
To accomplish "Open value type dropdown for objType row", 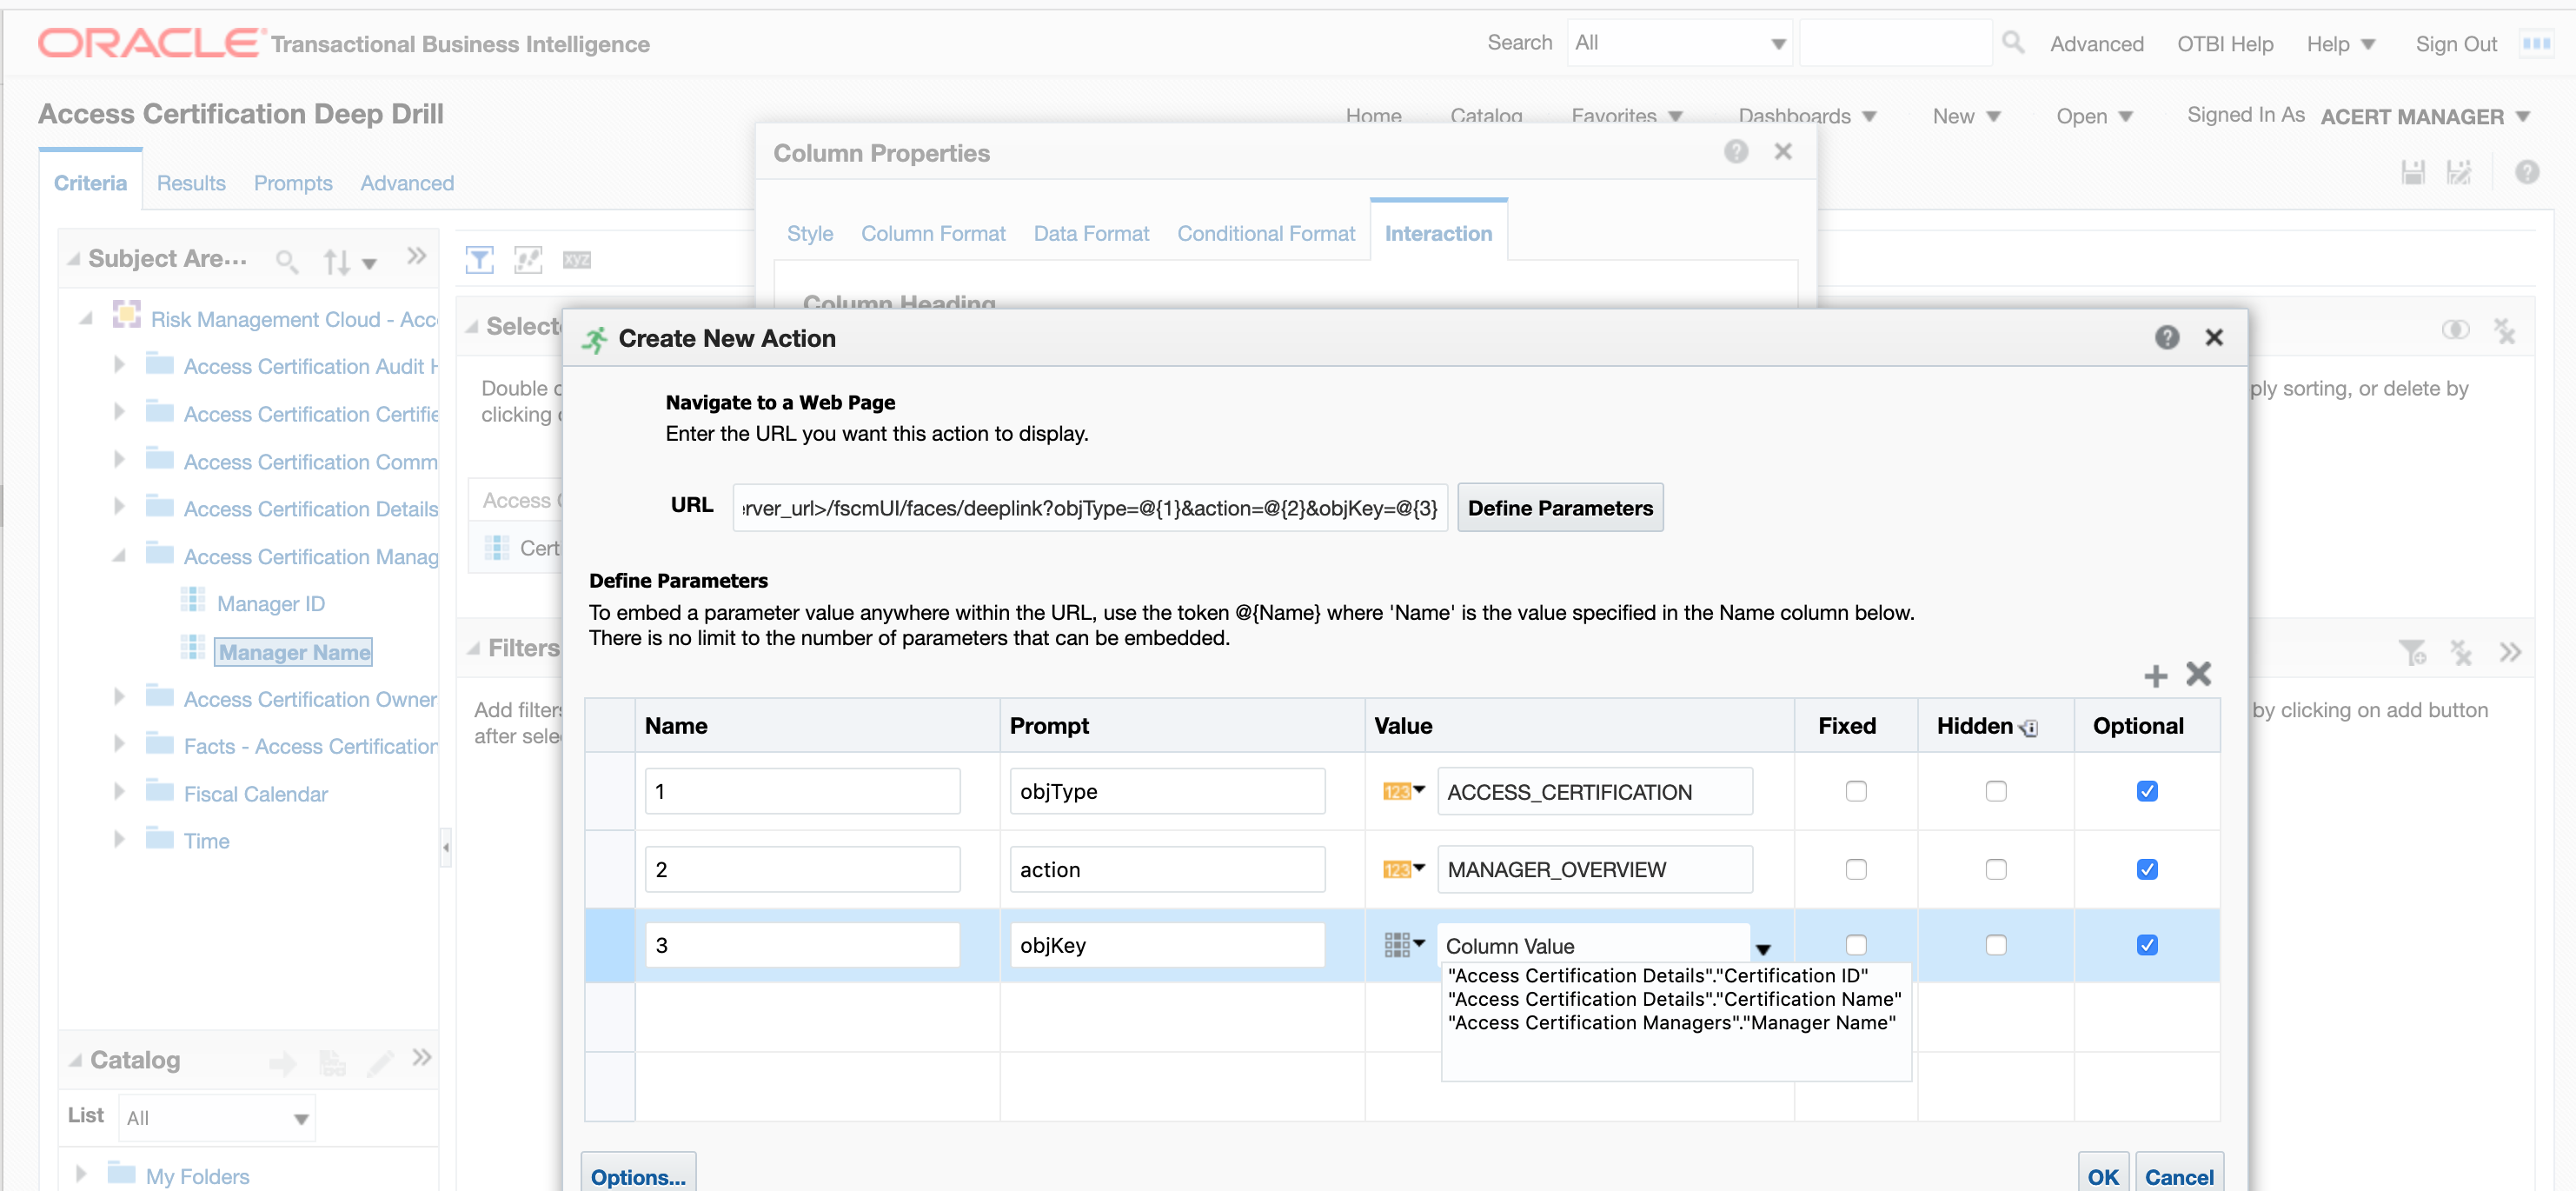I will [x=1404, y=791].
